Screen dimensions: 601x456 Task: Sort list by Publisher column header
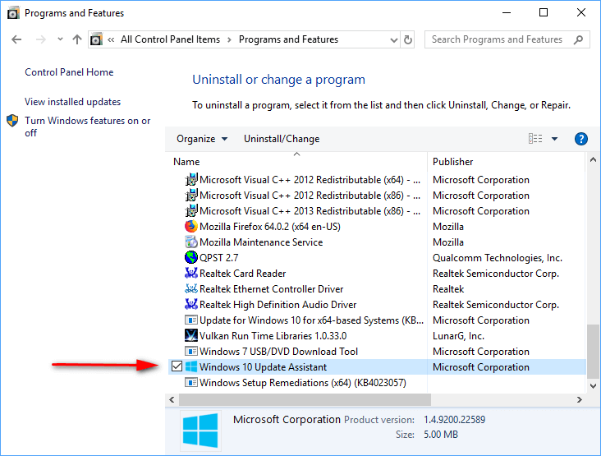pos(453,162)
